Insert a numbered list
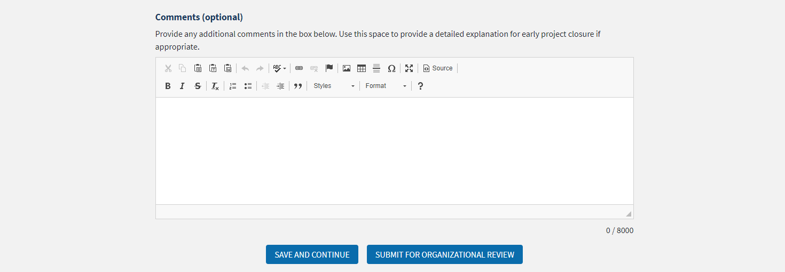Screen dimensions: 785x272 pyautogui.click(x=233, y=86)
